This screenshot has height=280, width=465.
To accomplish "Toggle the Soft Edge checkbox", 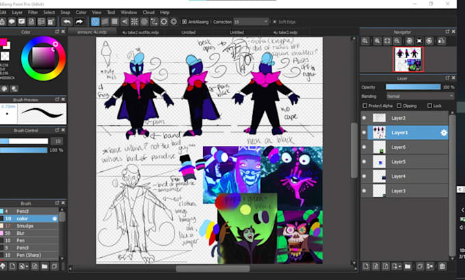I will 275,22.
